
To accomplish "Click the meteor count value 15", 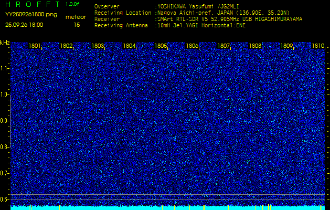I will pos(77,25).
